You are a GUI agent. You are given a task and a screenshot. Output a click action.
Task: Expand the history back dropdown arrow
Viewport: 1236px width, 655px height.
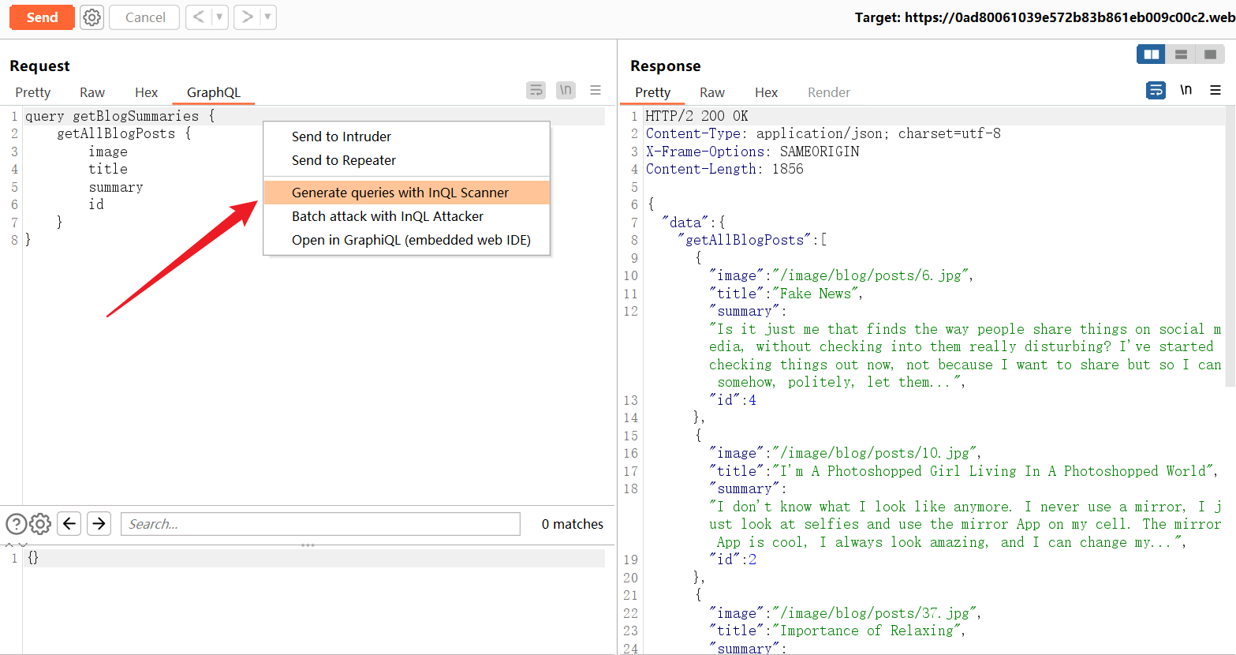(220, 17)
